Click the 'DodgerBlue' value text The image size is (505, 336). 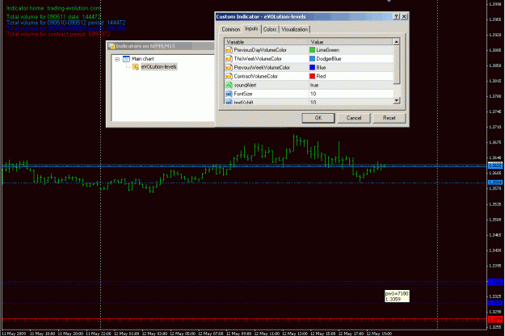tap(329, 59)
